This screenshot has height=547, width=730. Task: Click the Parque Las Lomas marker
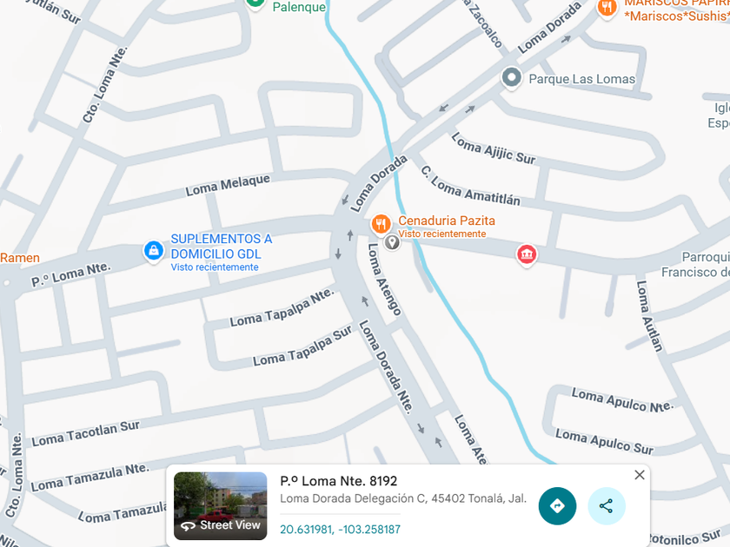[511, 77]
